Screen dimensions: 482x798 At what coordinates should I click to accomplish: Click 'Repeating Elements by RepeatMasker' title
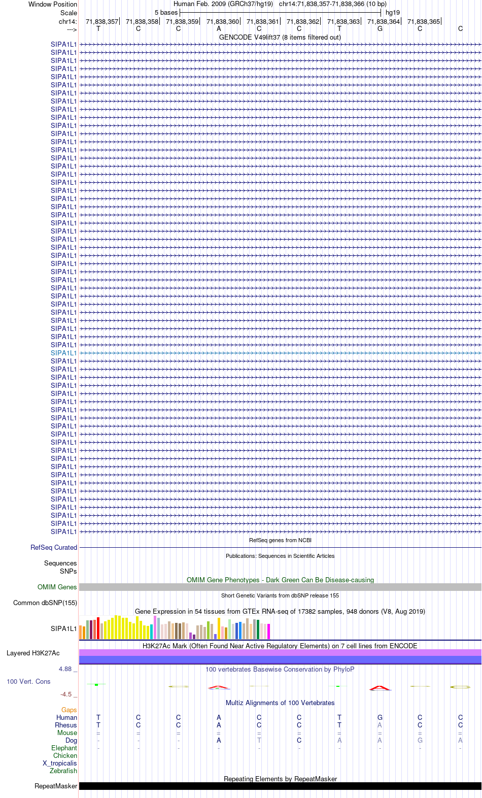[280, 779]
